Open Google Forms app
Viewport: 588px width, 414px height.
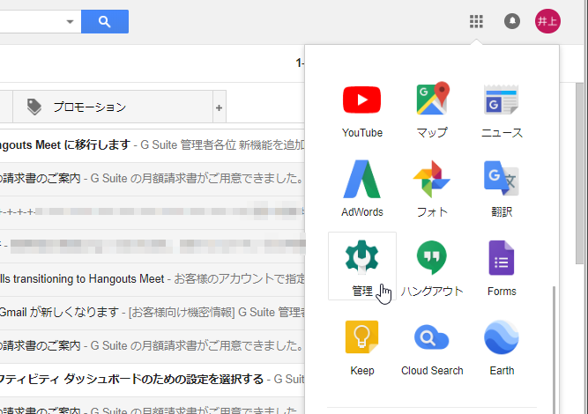point(502,269)
